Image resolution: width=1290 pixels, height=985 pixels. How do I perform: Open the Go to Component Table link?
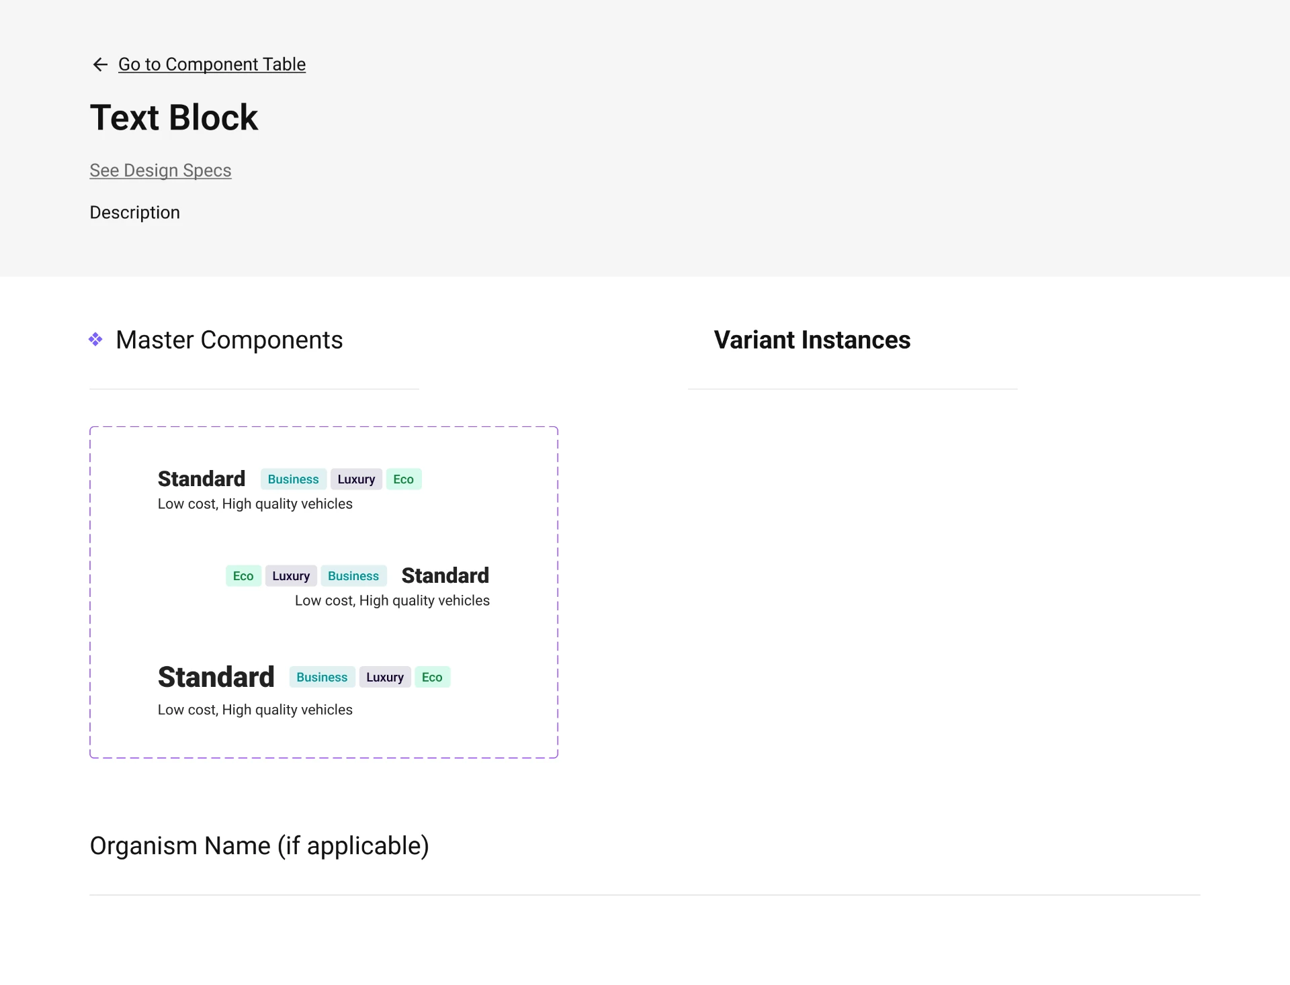click(x=212, y=64)
